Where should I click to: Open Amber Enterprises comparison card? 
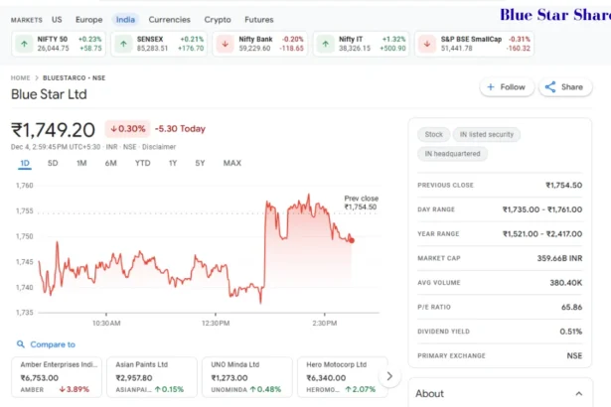point(57,377)
